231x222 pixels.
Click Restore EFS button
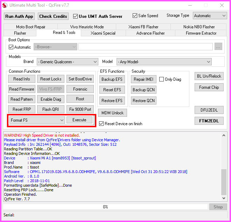(x=112, y=100)
